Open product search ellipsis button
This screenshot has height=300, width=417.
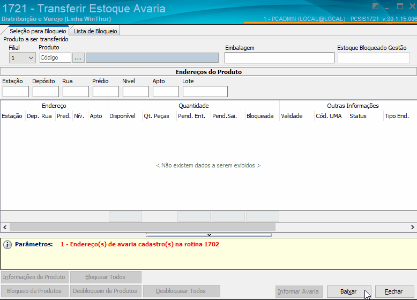click(x=78, y=58)
